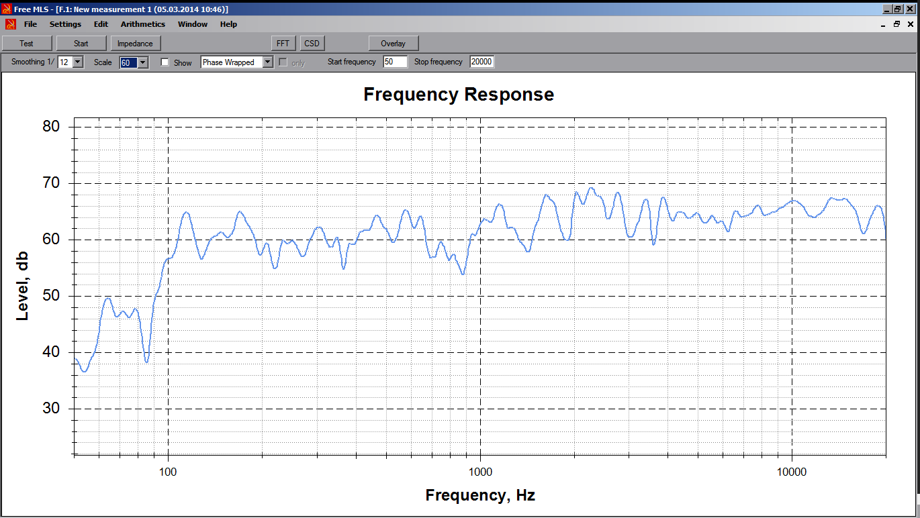920x518 pixels.
Task: Click the Frequency Response chart title
Action: pyautogui.click(x=459, y=95)
